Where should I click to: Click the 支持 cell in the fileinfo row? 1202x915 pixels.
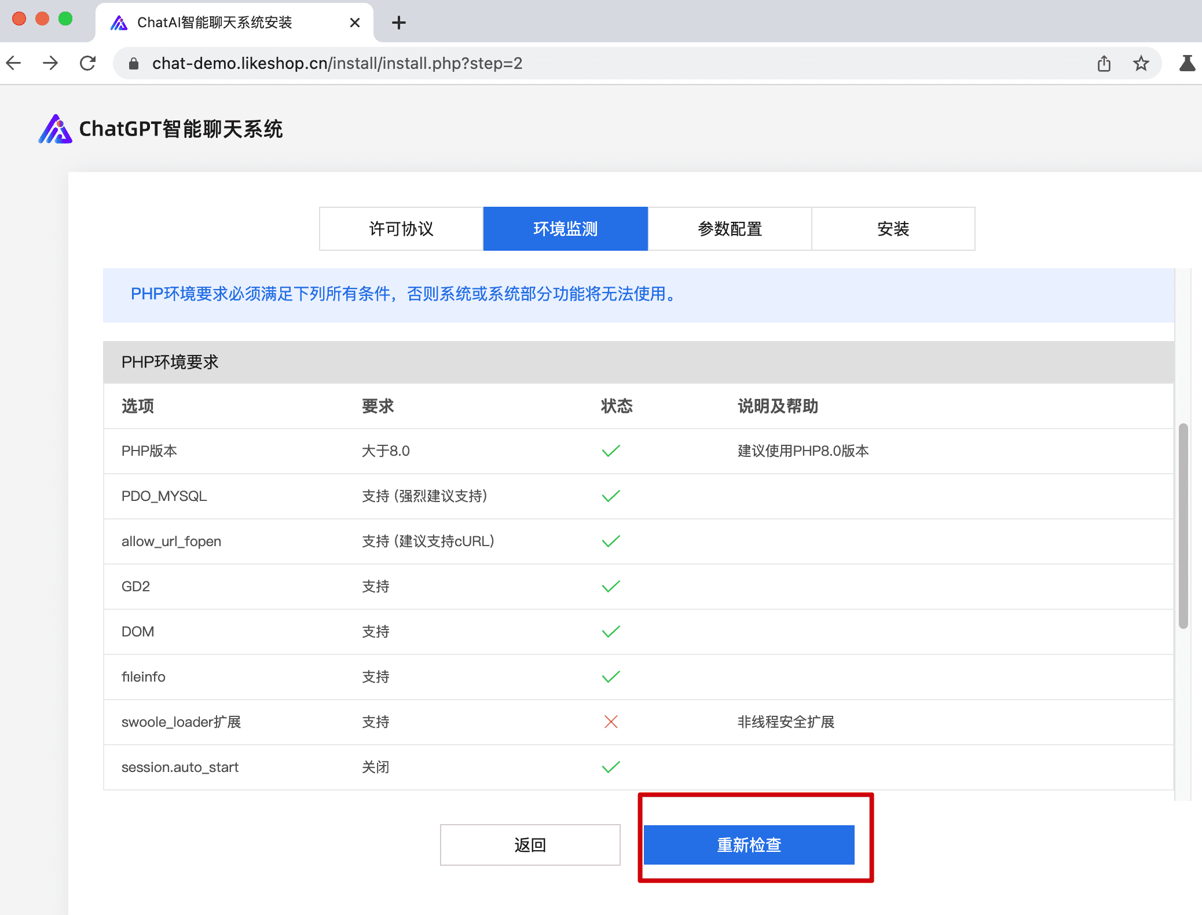click(376, 676)
